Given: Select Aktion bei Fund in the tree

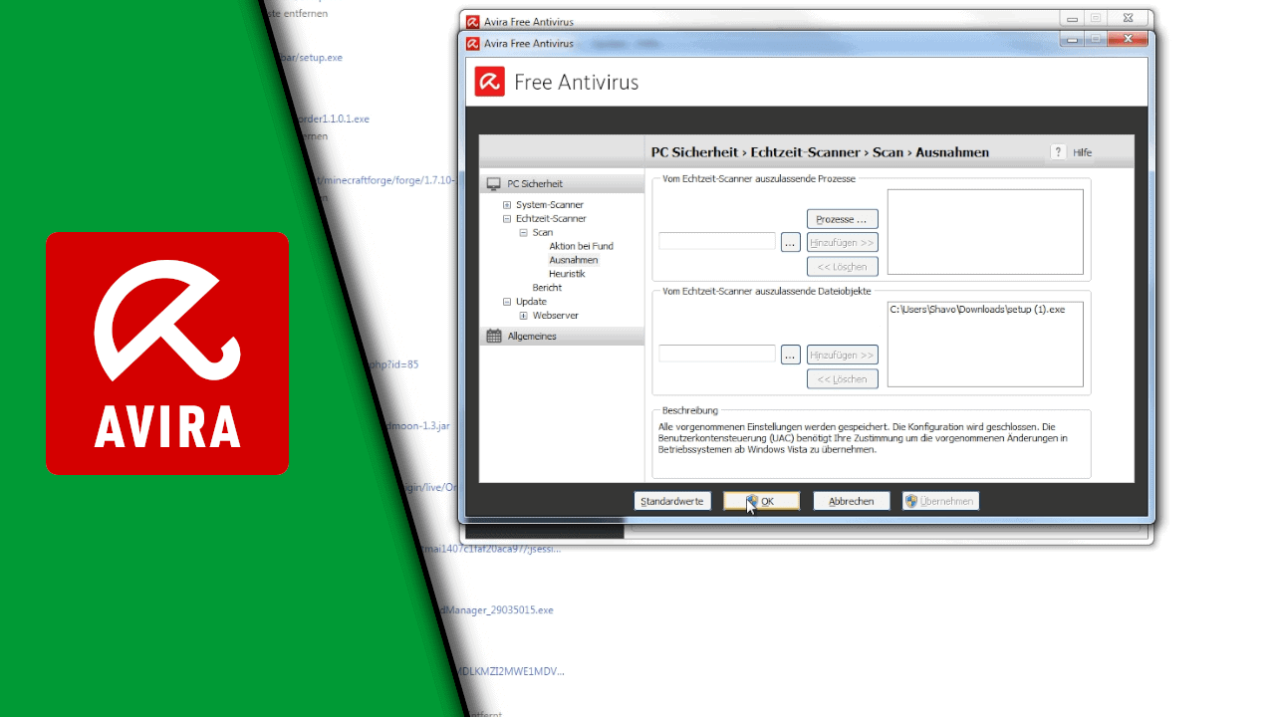Looking at the screenshot, I should pyautogui.click(x=581, y=246).
